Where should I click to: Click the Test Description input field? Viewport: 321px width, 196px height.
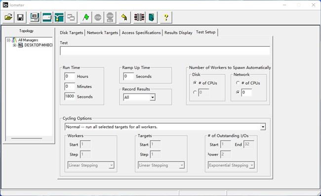[165, 51]
